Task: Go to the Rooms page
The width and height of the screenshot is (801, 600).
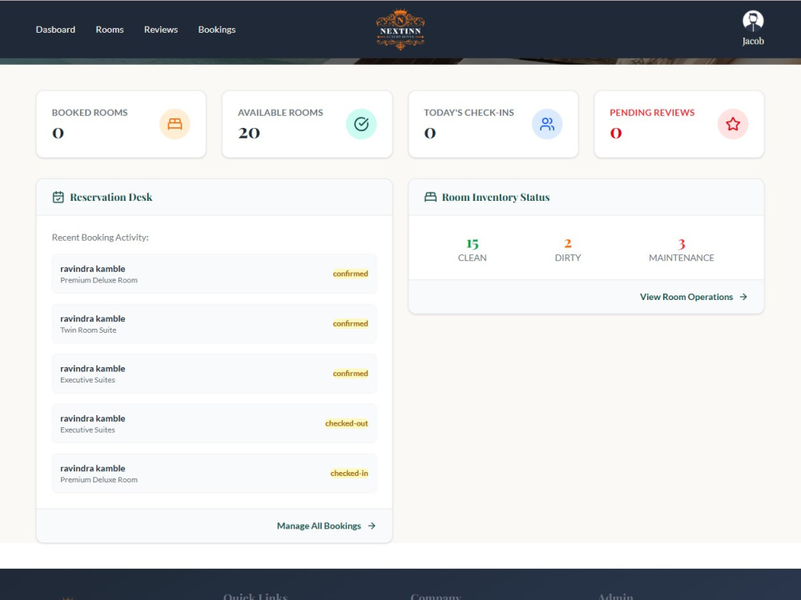Action: tap(109, 30)
